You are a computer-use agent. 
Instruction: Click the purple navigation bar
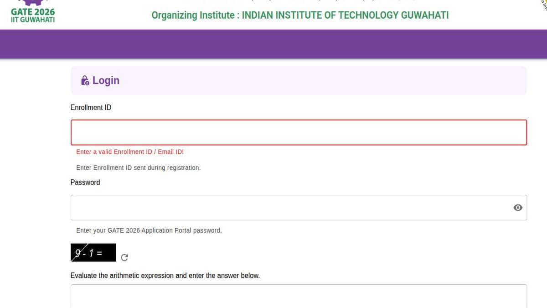point(273,44)
